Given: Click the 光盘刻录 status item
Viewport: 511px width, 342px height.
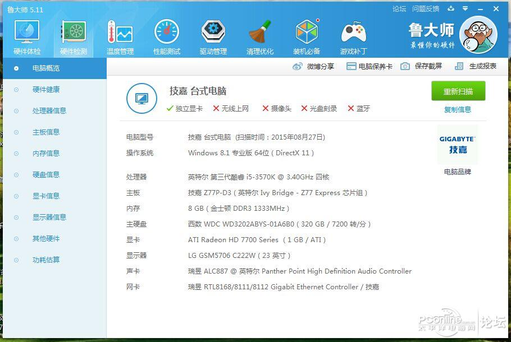Looking at the screenshot, I should pyautogui.click(x=319, y=109).
